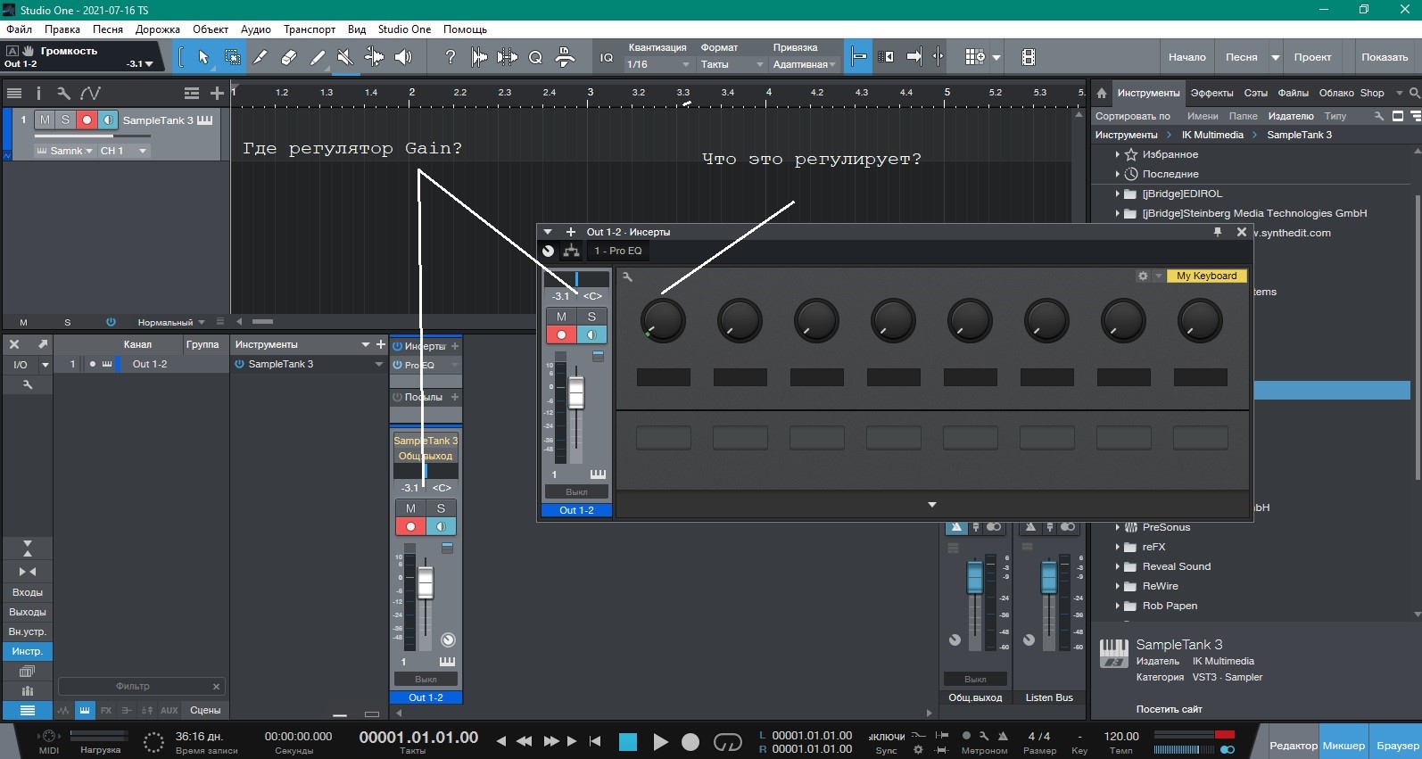This screenshot has height=759, width=1422.
Task: Toggle record arm on SampleTank 3 track
Action: [87, 120]
